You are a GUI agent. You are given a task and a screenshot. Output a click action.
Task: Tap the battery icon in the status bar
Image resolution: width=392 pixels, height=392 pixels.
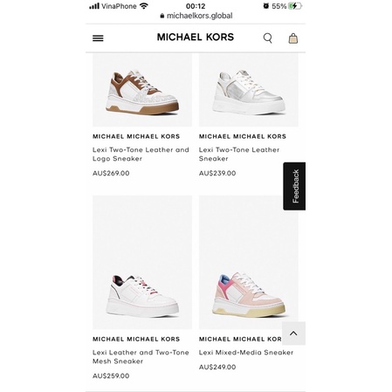[x=295, y=6]
